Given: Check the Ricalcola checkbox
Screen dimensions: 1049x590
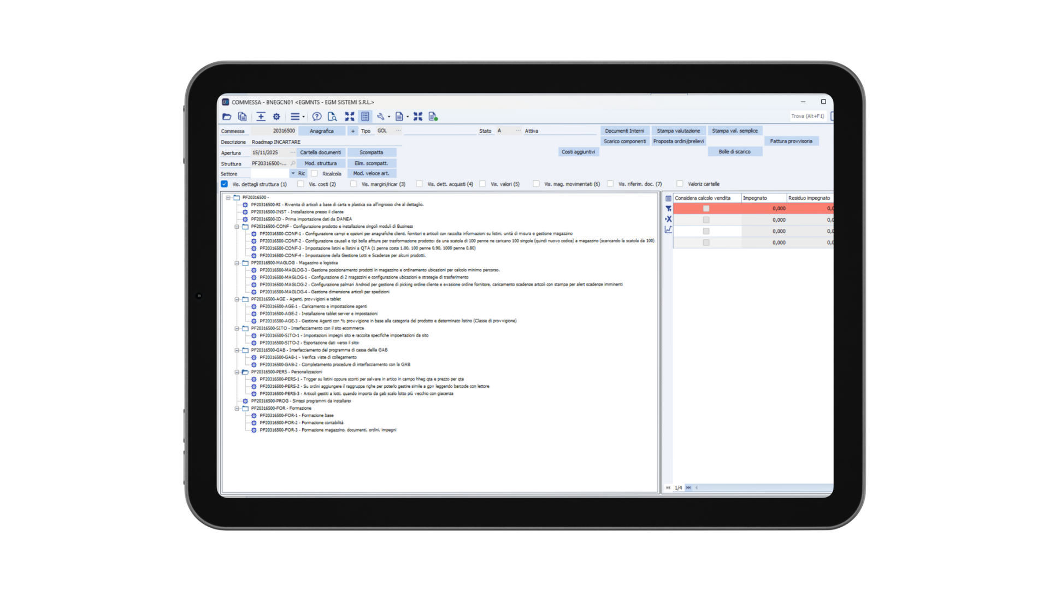Looking at the screenshot, I should [x=314, y=174].
